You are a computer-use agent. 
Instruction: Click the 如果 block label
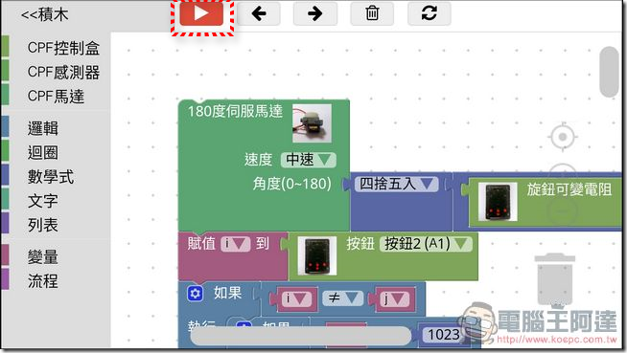[227, 293]
